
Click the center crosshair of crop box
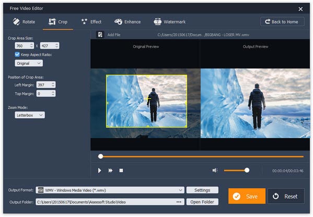148,99
